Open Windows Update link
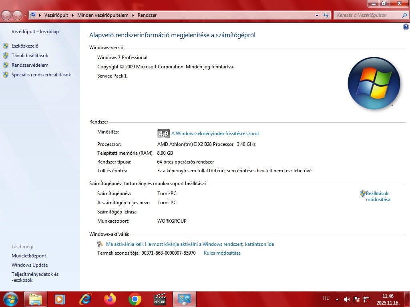Image resolution: width=410 pixels, height=307 pixels. (30, 265)
